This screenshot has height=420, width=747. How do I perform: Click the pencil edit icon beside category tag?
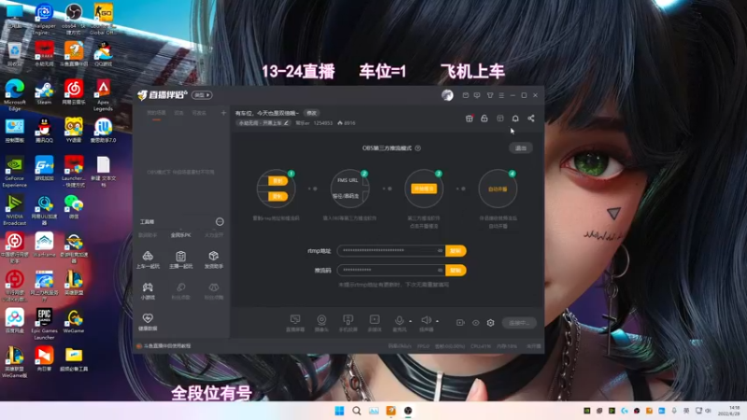click(286, 123)
